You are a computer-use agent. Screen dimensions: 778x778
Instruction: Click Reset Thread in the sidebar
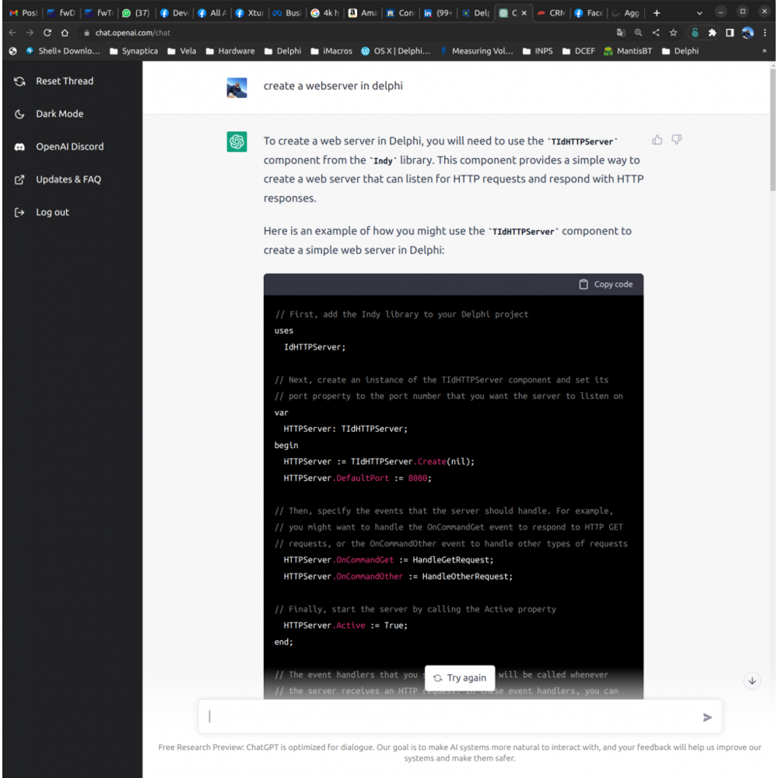coord(64,81)
